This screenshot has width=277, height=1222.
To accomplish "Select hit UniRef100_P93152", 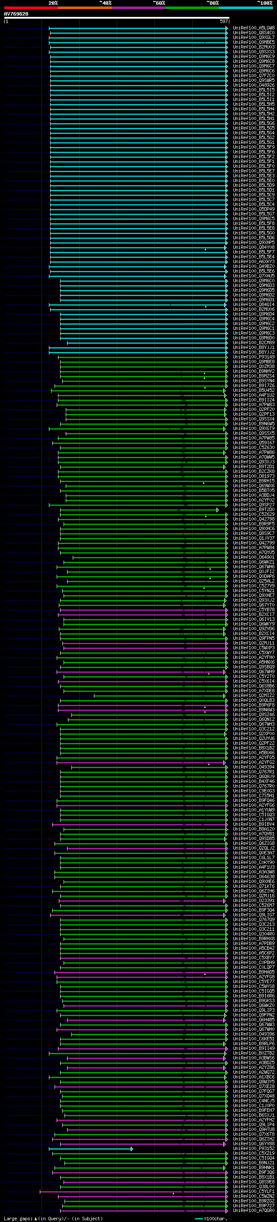I will pos(254,1148).
